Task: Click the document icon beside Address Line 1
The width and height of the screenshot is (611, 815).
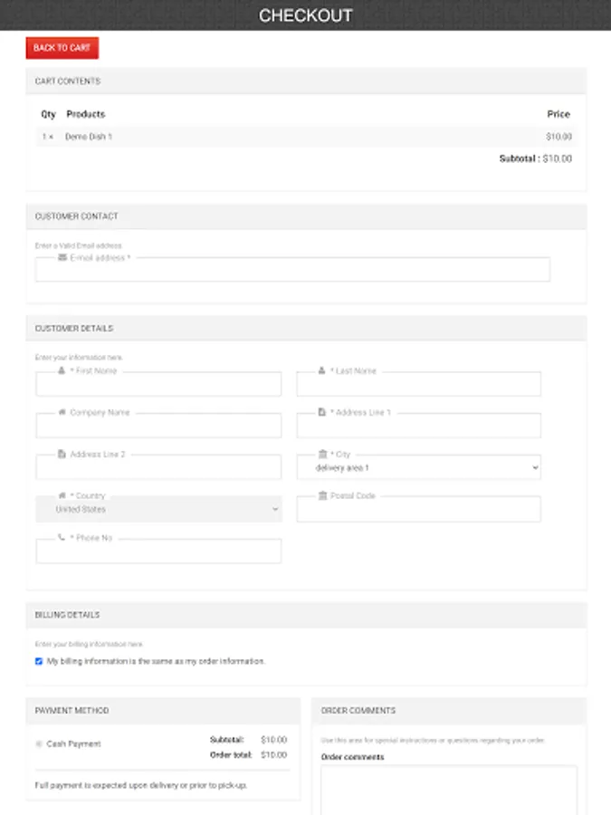Action: (321, 412)
